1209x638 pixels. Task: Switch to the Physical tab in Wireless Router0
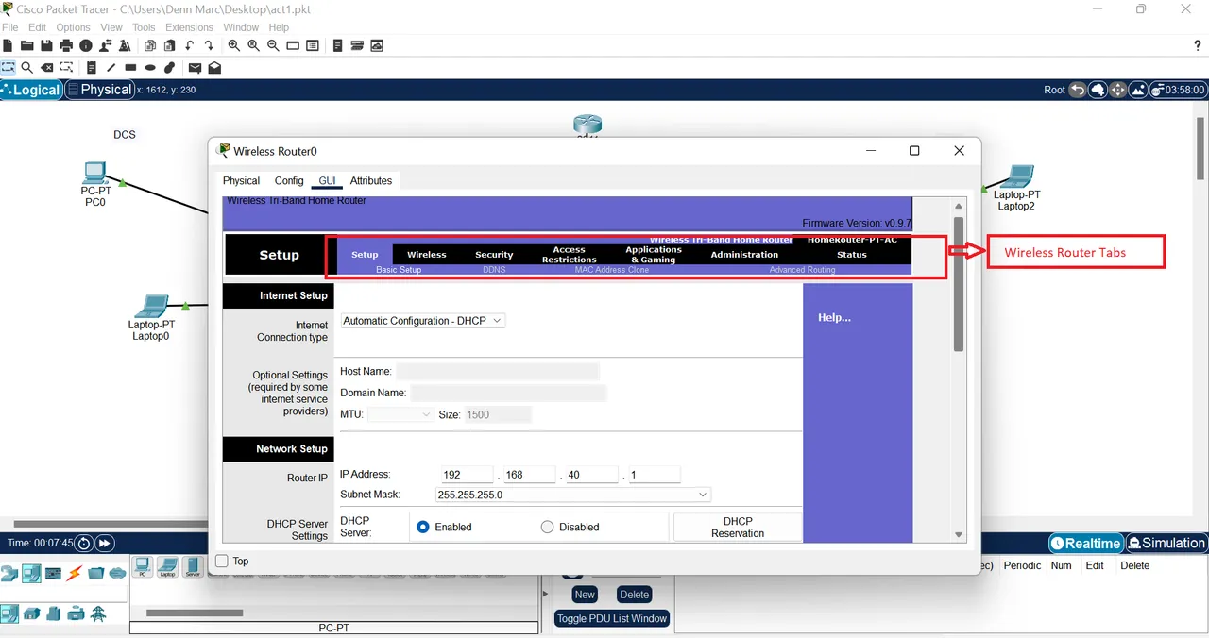tap(241, 180)
